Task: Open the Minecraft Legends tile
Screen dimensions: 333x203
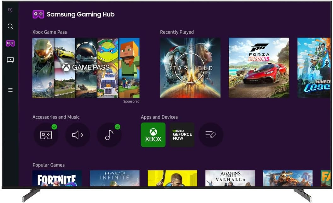Action: click(x=316, y=67)
